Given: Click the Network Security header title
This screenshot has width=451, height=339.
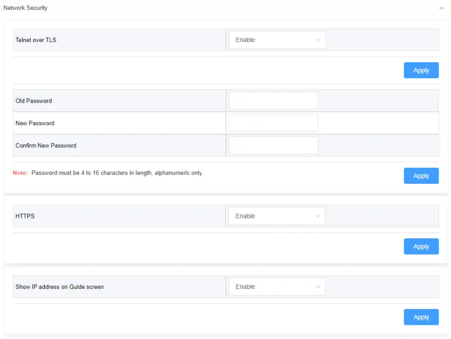Looking at the screenshot, I should [26, 8].
